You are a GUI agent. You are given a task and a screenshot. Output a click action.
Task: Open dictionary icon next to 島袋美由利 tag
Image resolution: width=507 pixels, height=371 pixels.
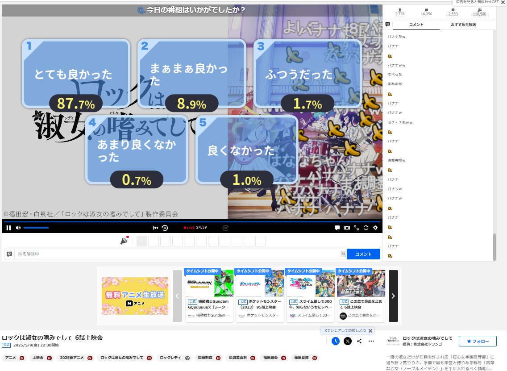pyautogui.click(x=253, y=358)
